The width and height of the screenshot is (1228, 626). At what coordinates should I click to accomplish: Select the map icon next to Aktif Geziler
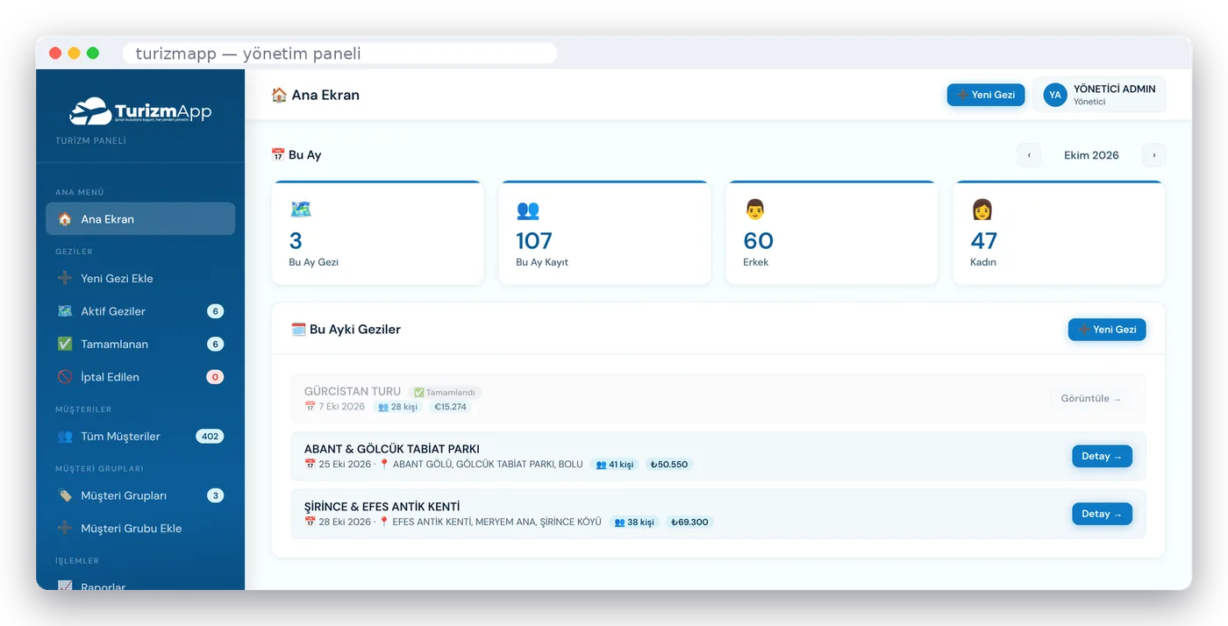pos(65,311)
